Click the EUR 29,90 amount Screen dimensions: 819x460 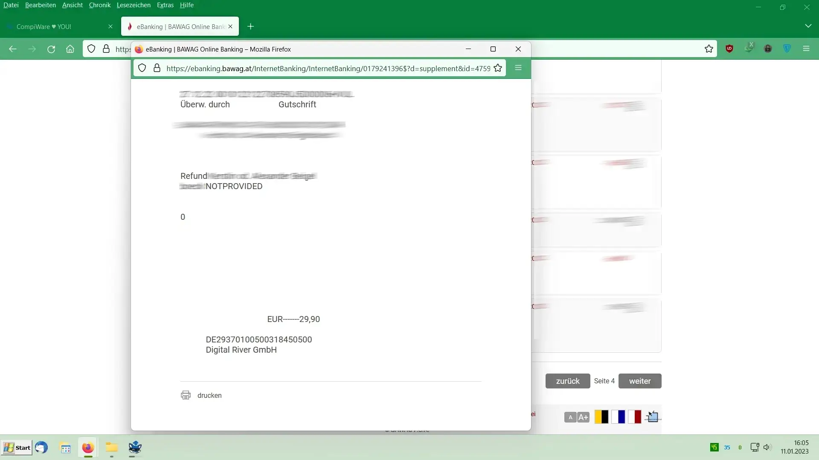click(x=293, y=319)
